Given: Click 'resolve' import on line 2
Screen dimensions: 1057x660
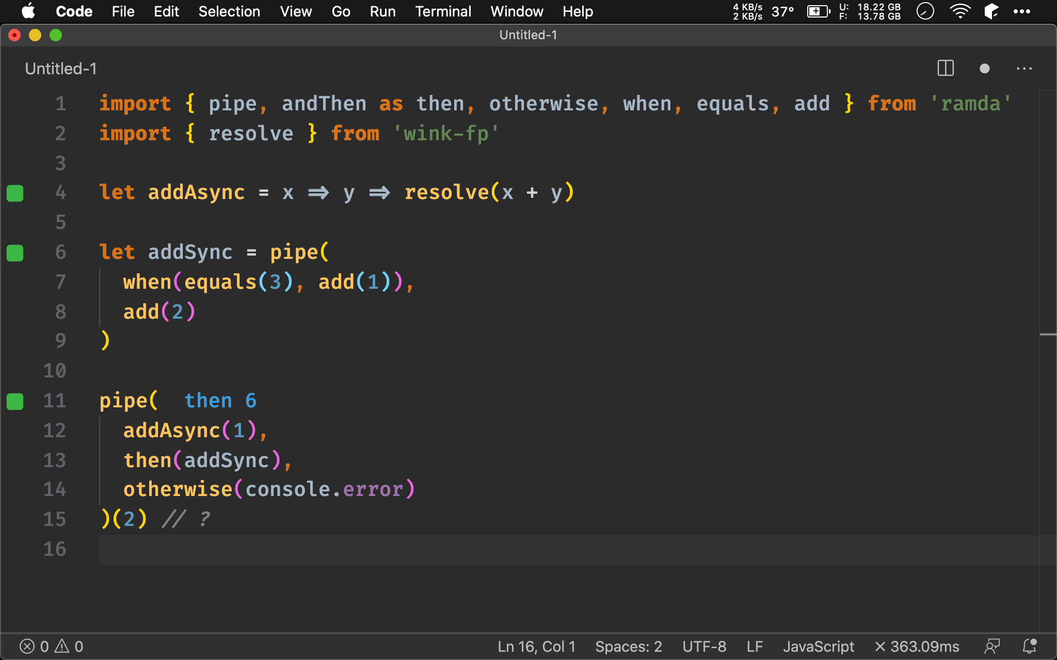Looking at the screenshot, I should tap(251, 134).
